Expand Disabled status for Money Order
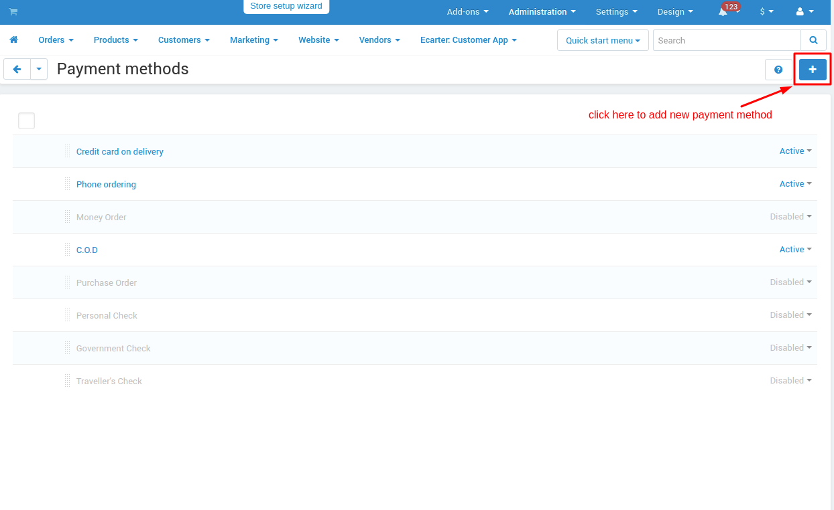Screen dimensions: 834x510 (790, 217)
